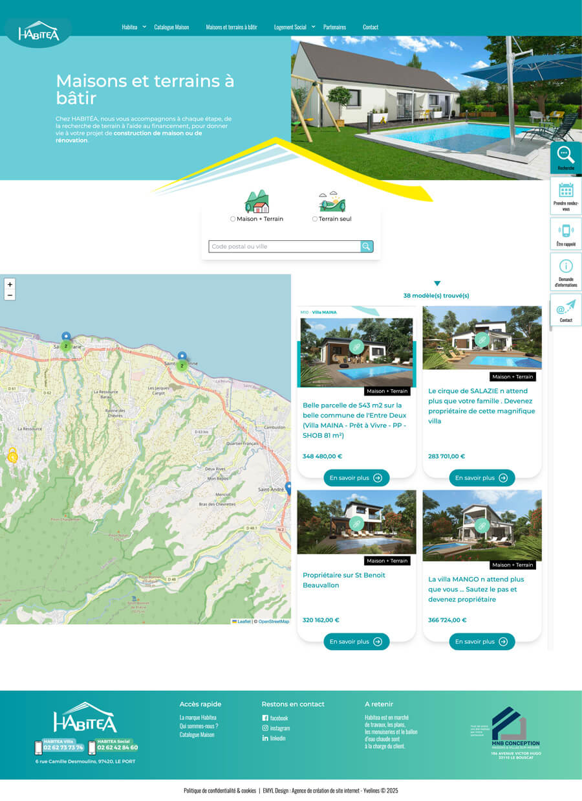The height and width of the screenshot is (801, 582).
Task: Click the Être rappelé phone icon
Action: click(565, 233)
